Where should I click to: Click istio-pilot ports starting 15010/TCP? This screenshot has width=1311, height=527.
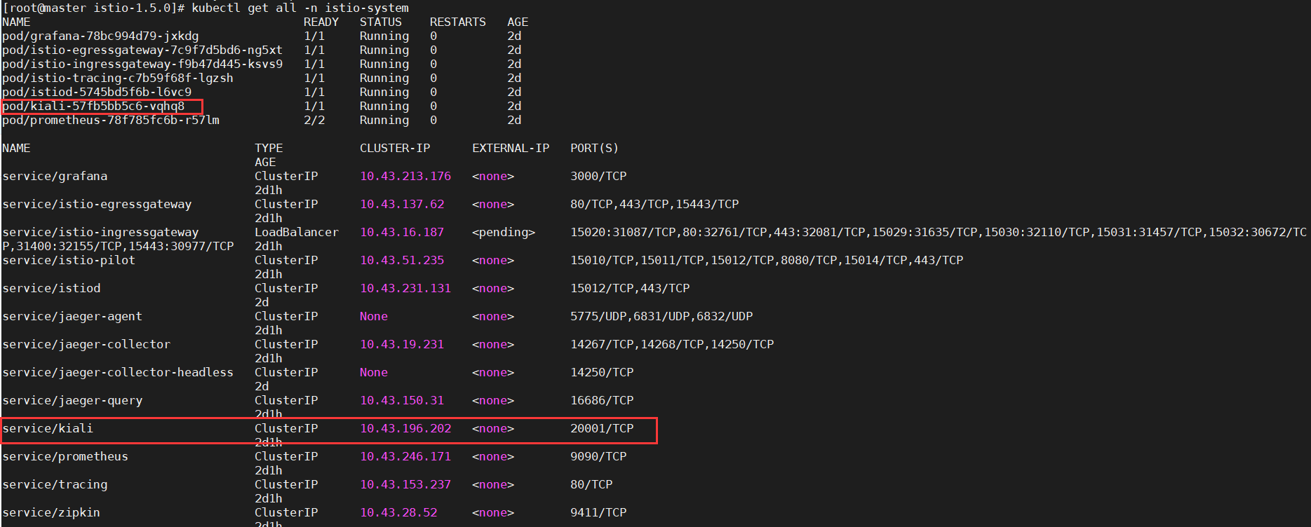[x=767, y=261]
